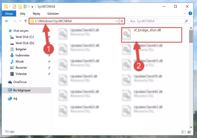Screen dimensions: 197x138
Task: Switch to large thumbnails view icon
Action: [x=189, y=132]
